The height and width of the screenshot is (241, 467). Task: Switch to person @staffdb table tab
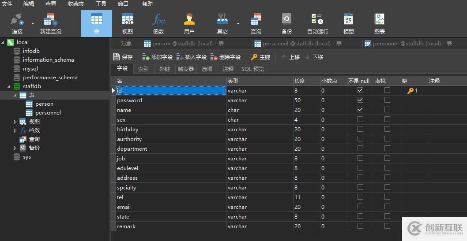pyautogui.click(x=184, y=44)
